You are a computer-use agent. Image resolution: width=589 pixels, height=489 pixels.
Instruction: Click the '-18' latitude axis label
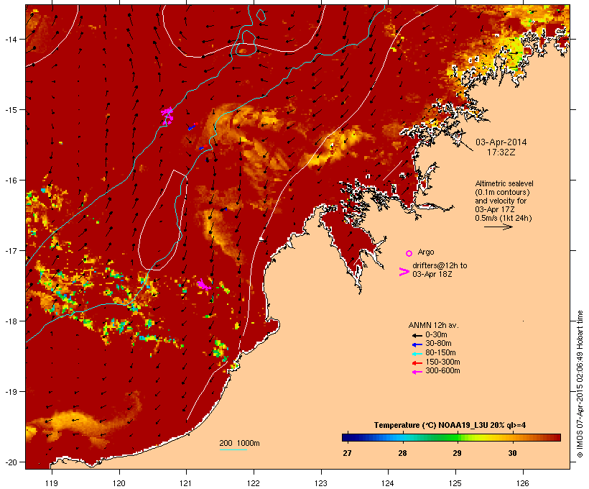point(10,321)
